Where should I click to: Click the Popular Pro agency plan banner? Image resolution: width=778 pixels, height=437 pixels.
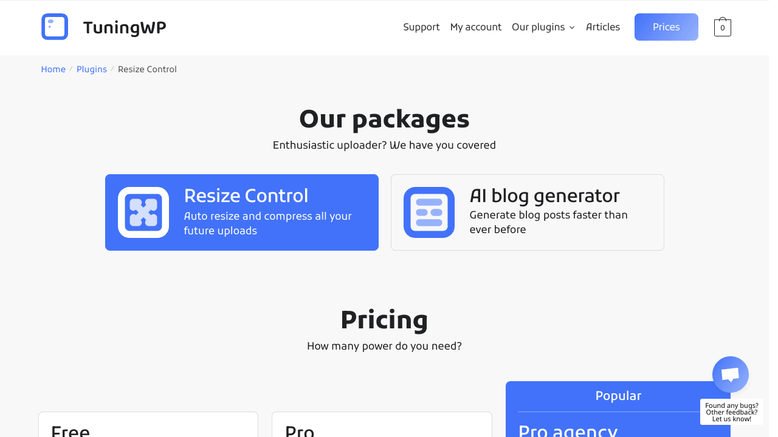618,396
